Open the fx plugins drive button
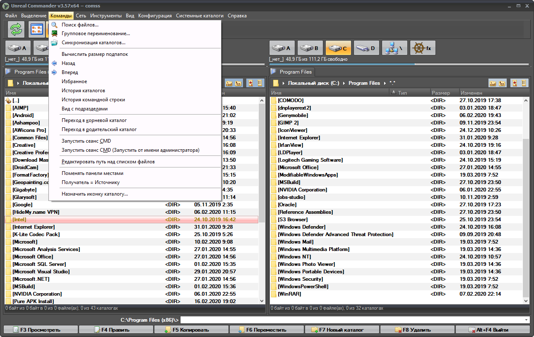Viewport: 534px width, 337px height. point(423,48)
